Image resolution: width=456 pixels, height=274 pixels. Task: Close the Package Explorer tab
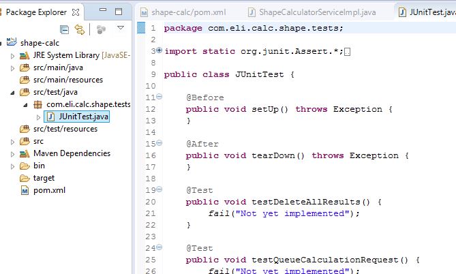[76, 12]
